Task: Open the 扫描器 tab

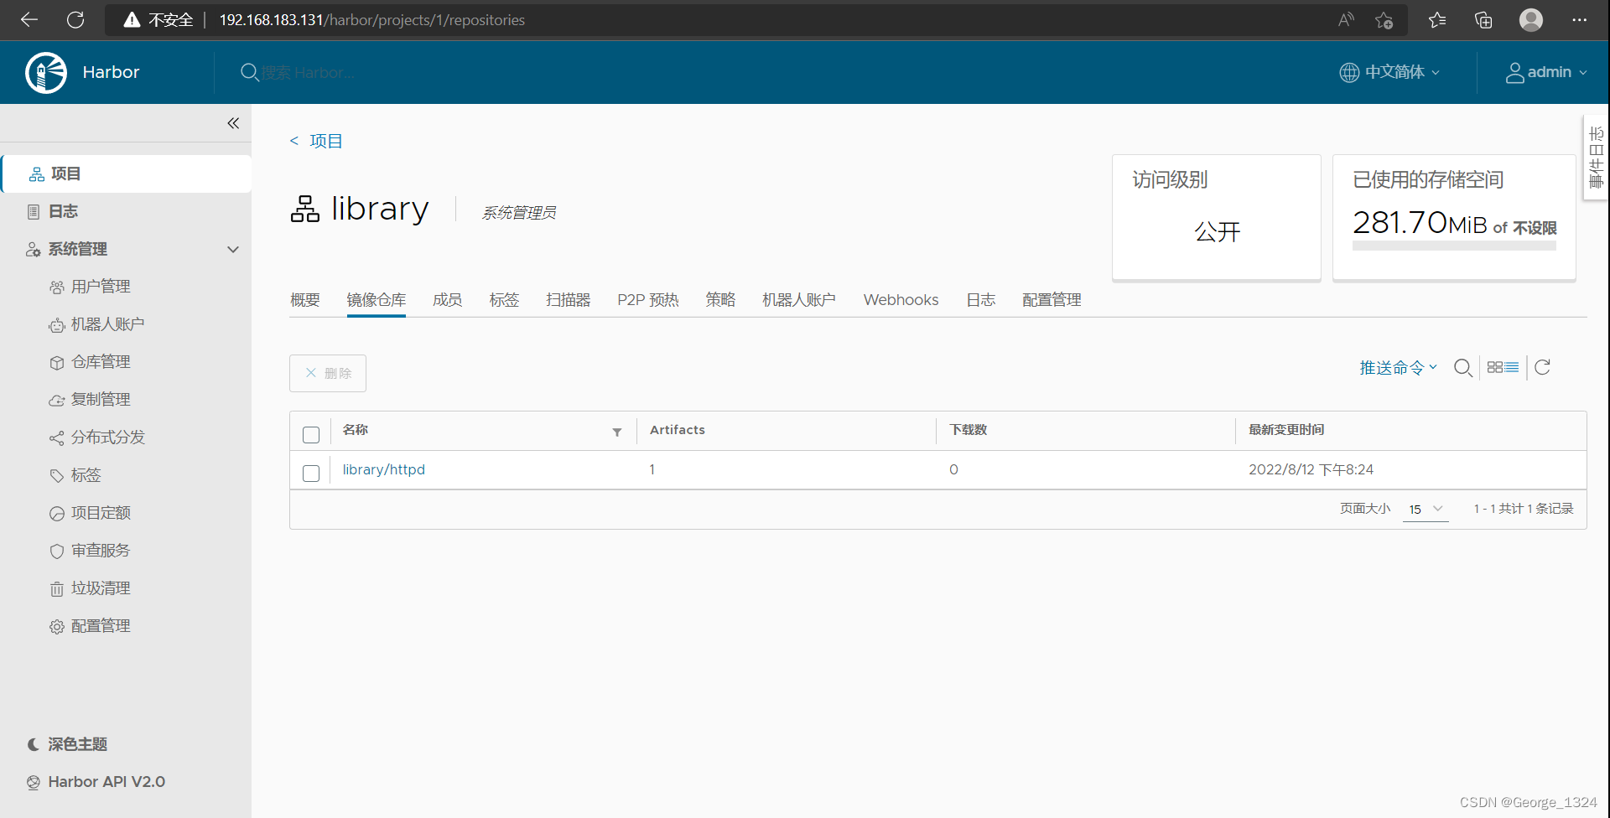Action: tap(569, 300)
